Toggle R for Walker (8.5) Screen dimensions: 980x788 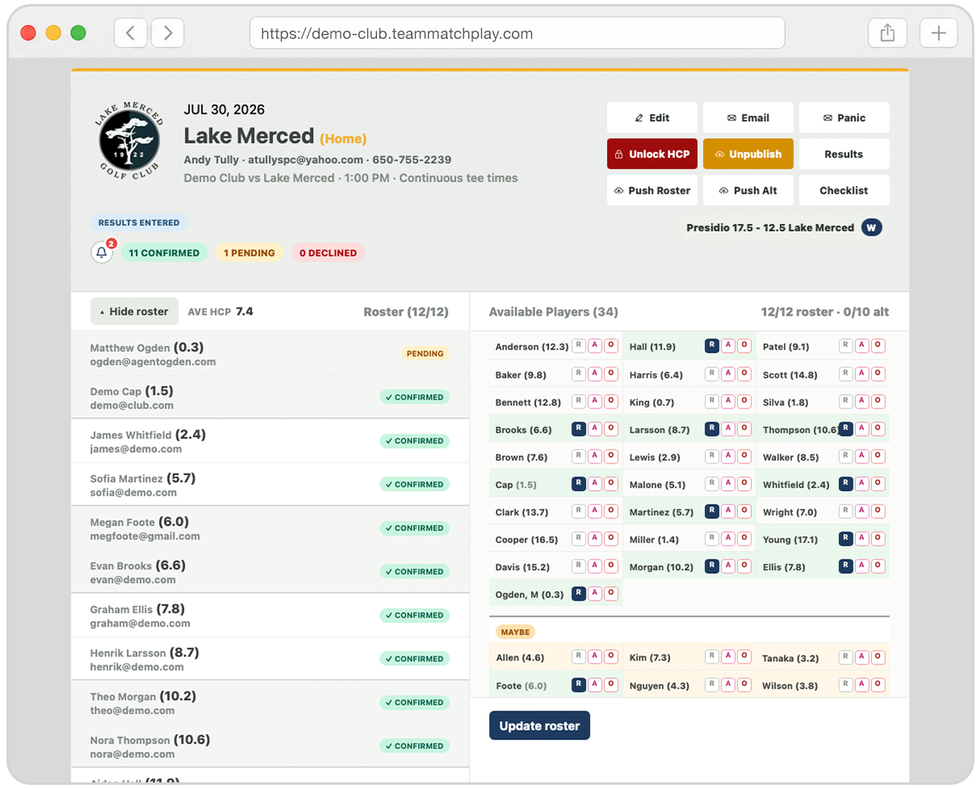[x=846, y=456]
